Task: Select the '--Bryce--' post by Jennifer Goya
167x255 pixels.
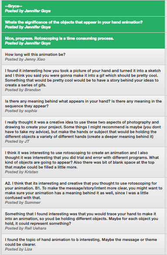Action: (x=83, y=8)
